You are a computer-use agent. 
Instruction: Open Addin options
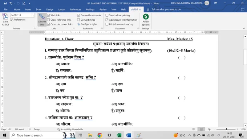point(146,20)
